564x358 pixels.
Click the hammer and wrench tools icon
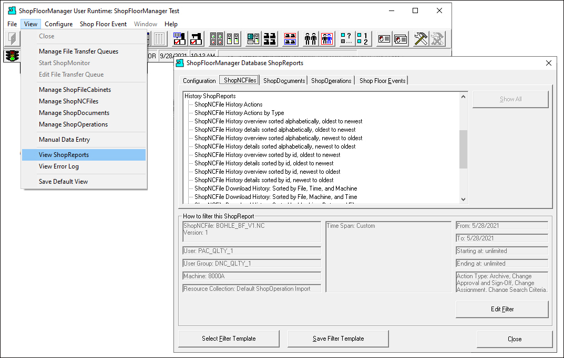[x=421, y=38]
